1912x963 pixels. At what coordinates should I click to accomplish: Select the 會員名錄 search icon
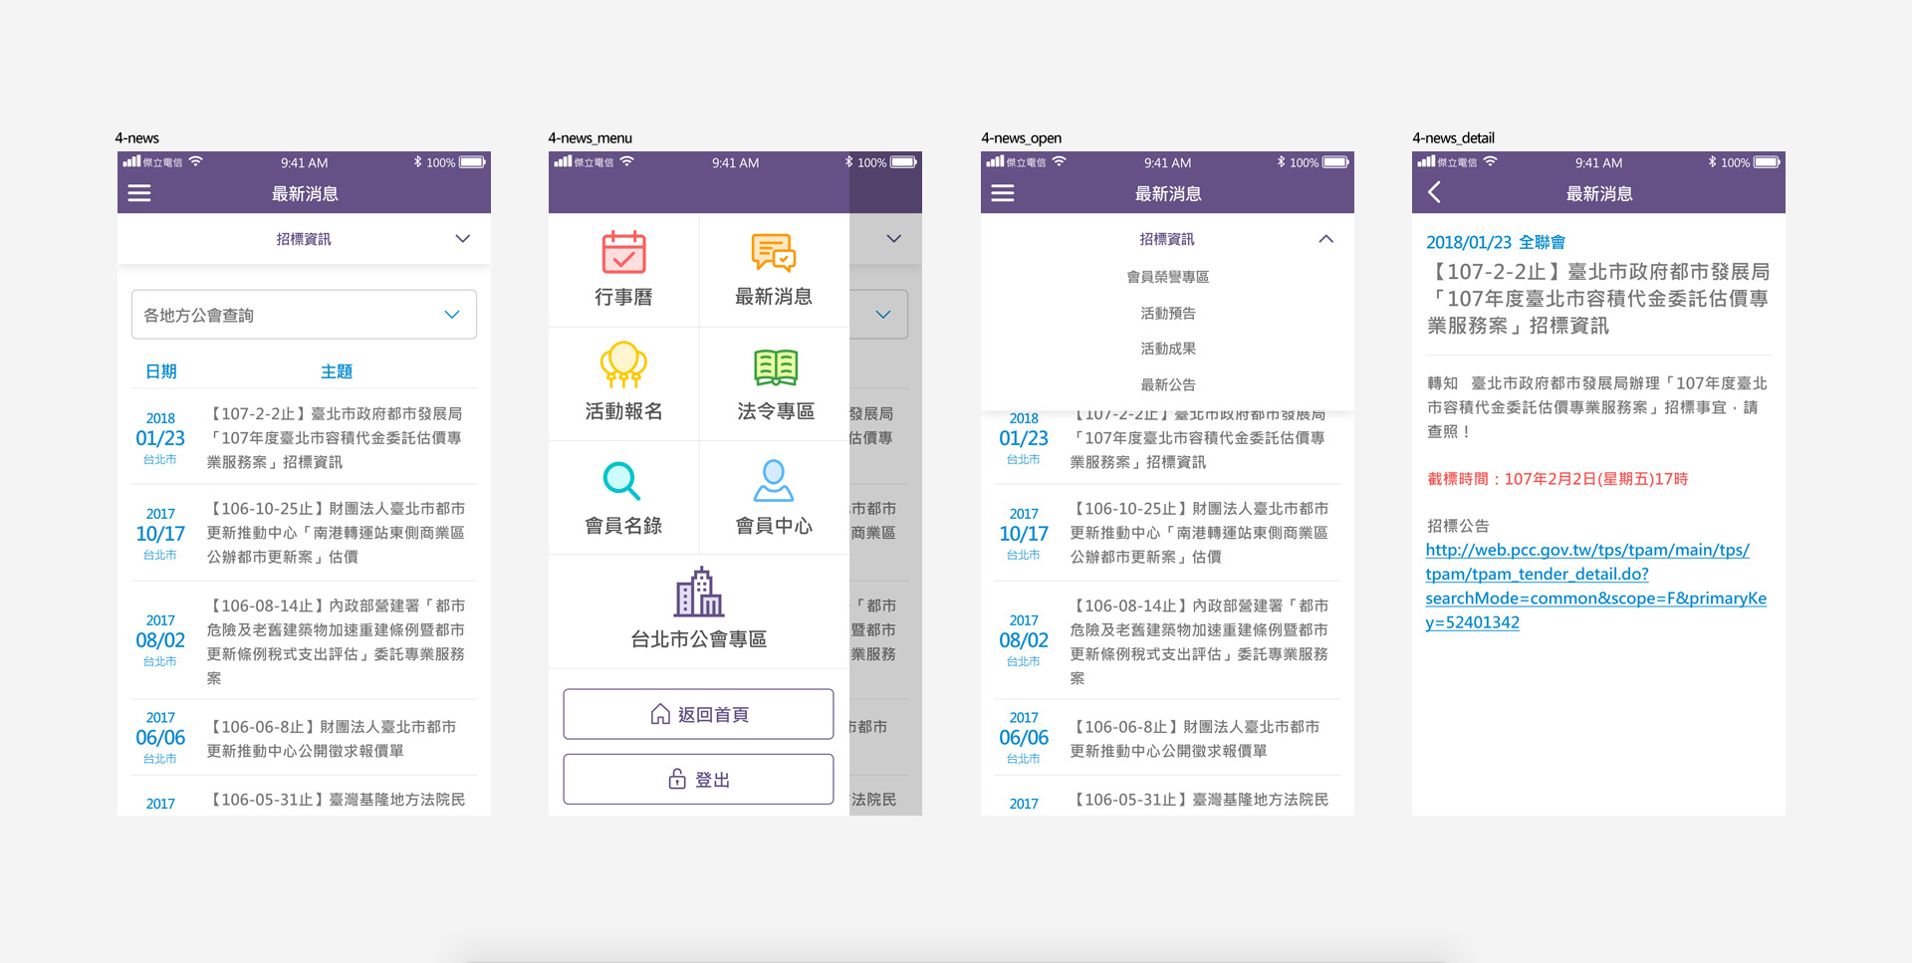coord(623,497)
